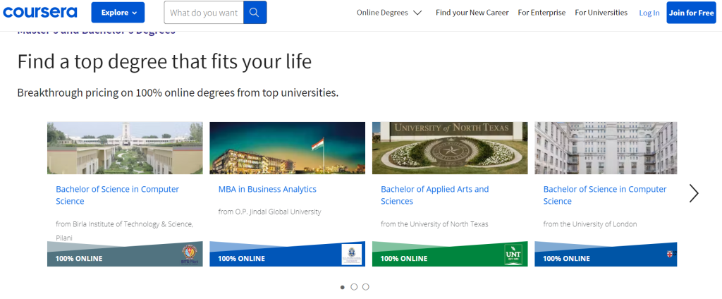
Task: Click the next carousel arrow
Action: pos(694,193)
